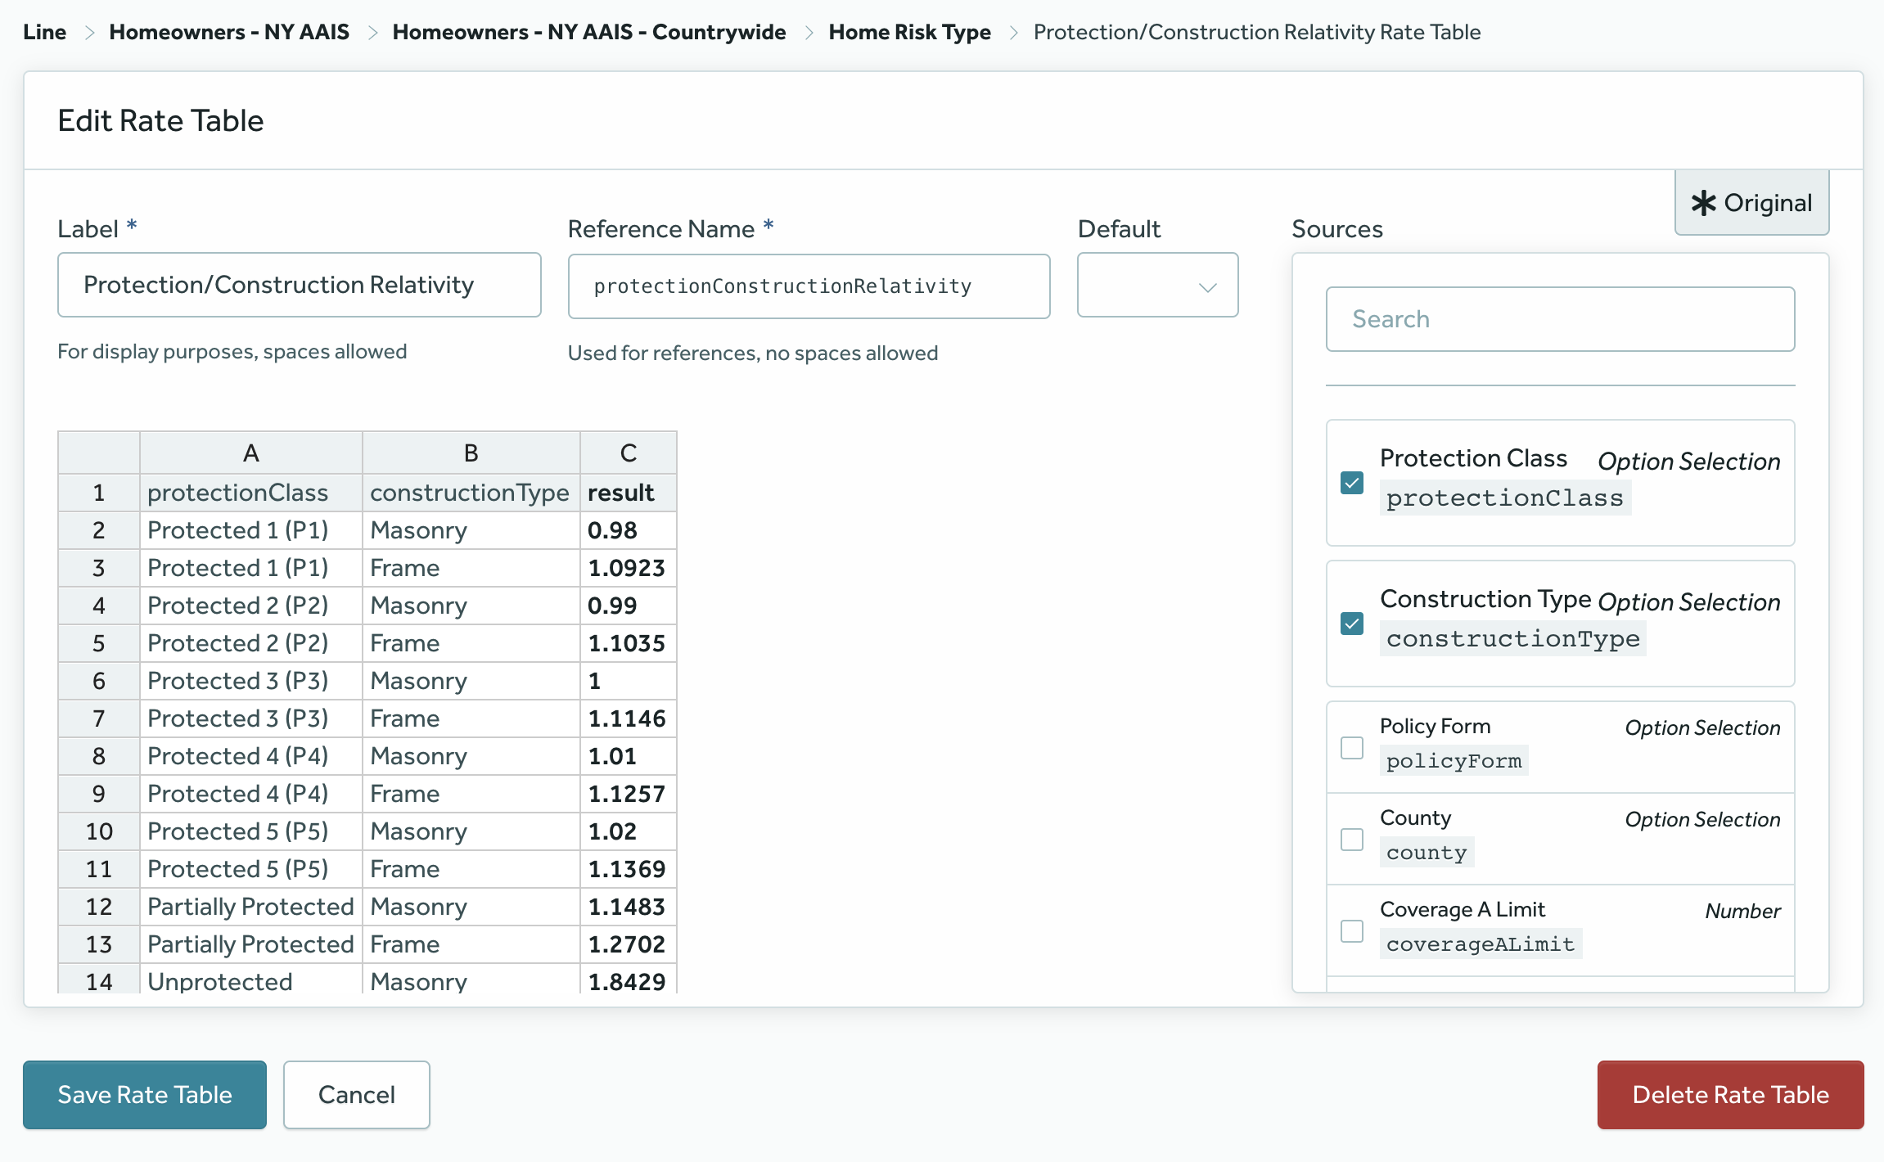
Task: Click 'Partially Protected' in row 12
Action: pyautogui.click(x=251, y=907)
